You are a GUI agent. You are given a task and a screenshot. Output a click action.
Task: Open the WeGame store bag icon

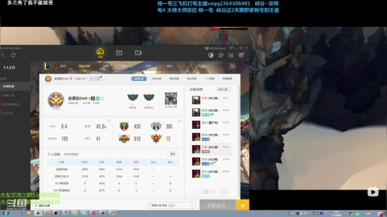click(119, 53)
